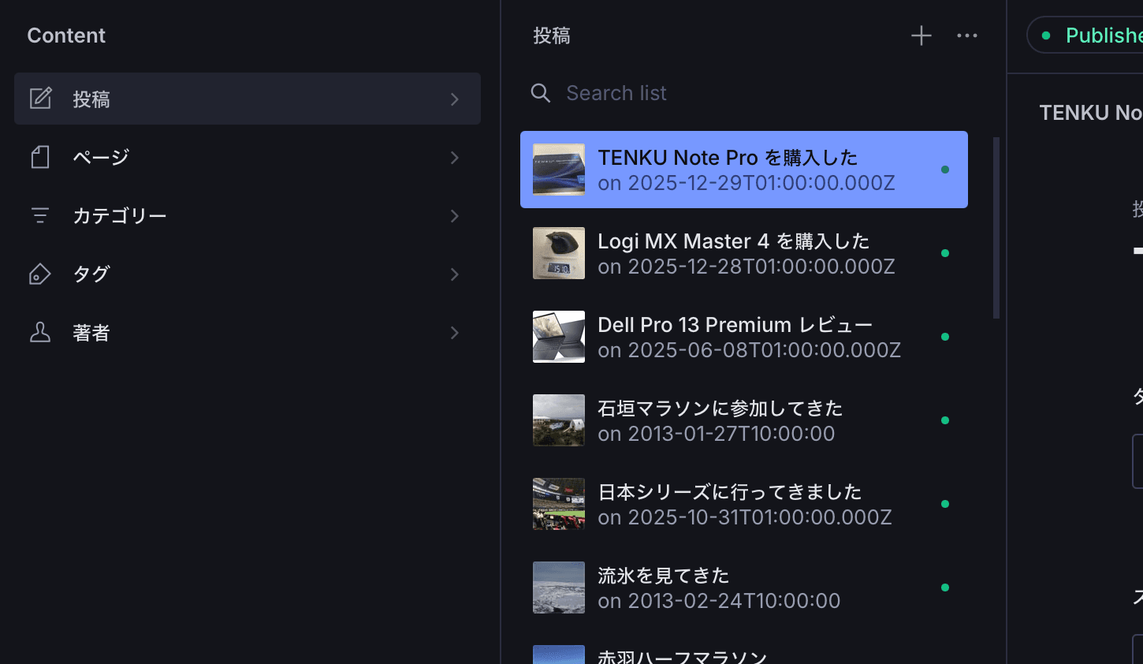Click the published dot beside Dell Pro 13 Premium
Screen dimensions: 1143x664
(945, 337)
